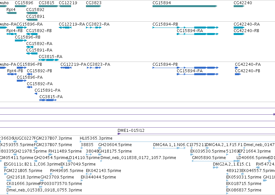The image size is (275, 195).
Task: Select transcript CG15891-RA
Action: [32, 53]
